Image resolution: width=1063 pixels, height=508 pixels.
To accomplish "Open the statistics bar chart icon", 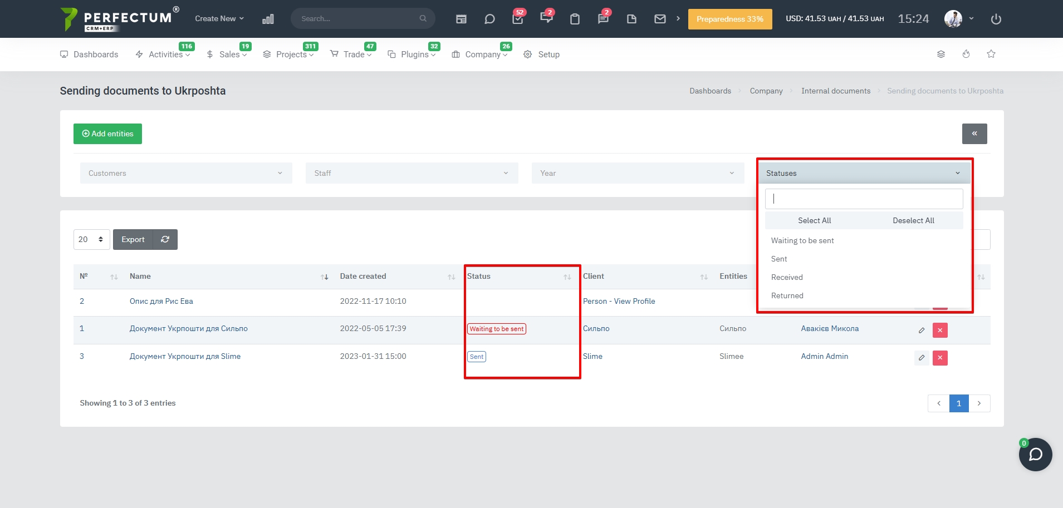I will (x=268, y=19).
